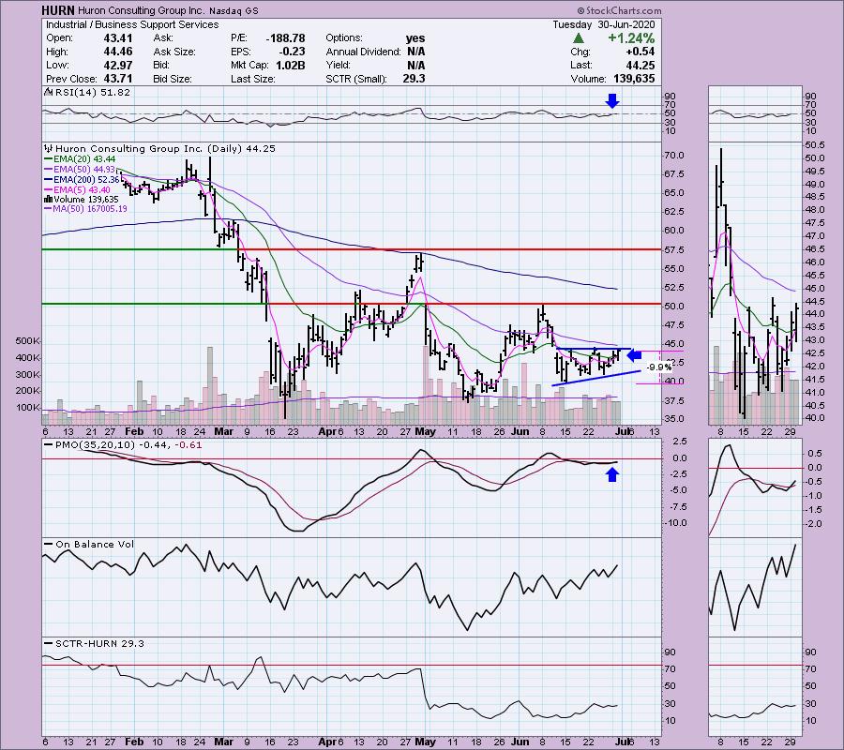Select the EMA(20) 43.44 legend entry
Screen dimensions: 844x750
point(81,159)
